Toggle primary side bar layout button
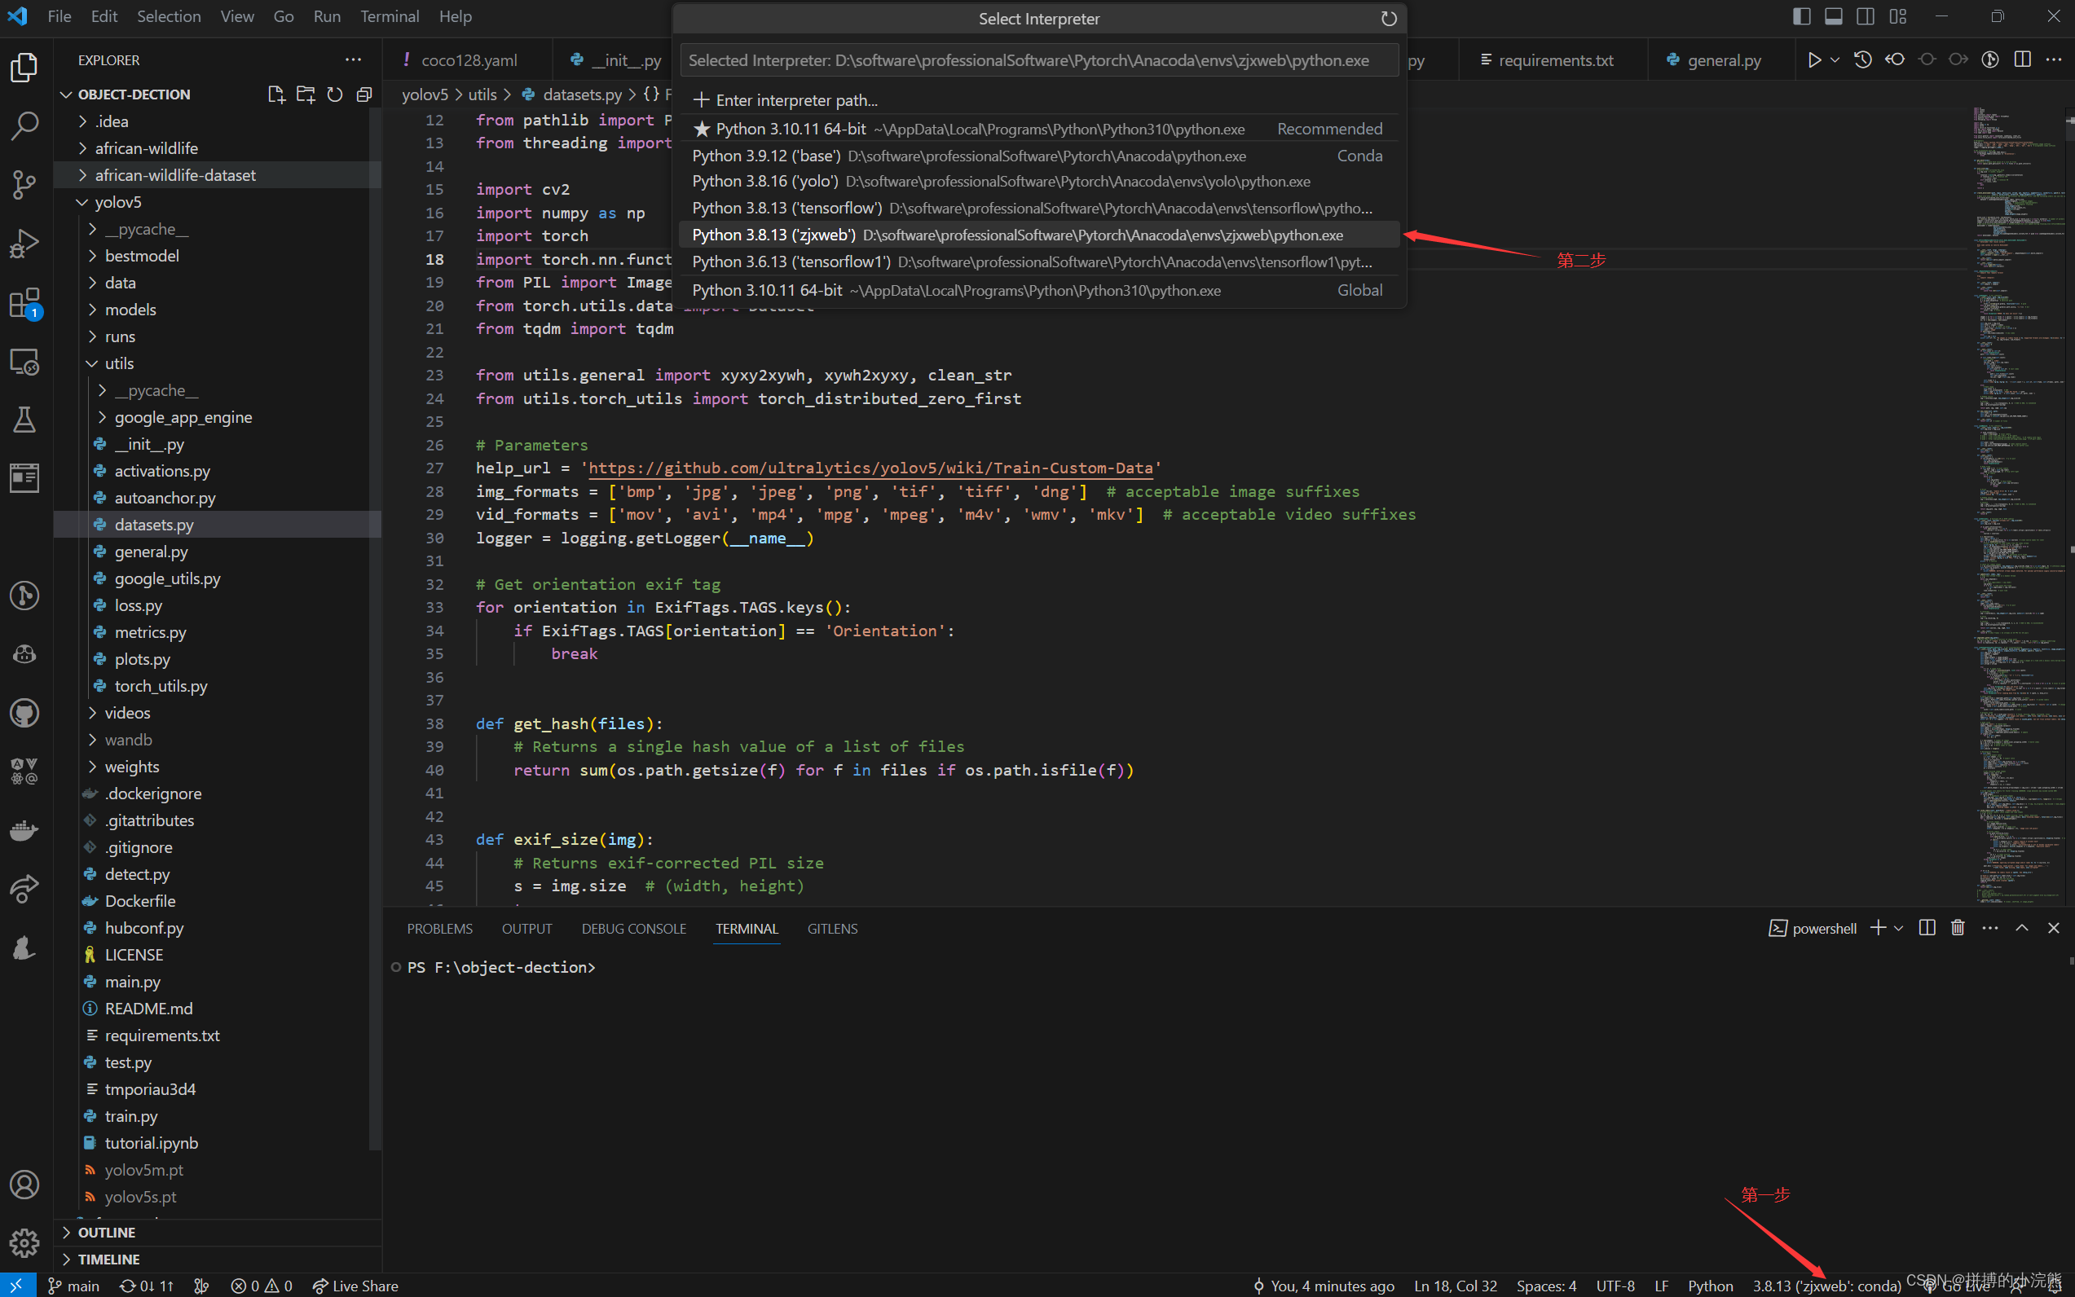The height and width of the screenshot is (1297, 2075). pos(1802,16)
